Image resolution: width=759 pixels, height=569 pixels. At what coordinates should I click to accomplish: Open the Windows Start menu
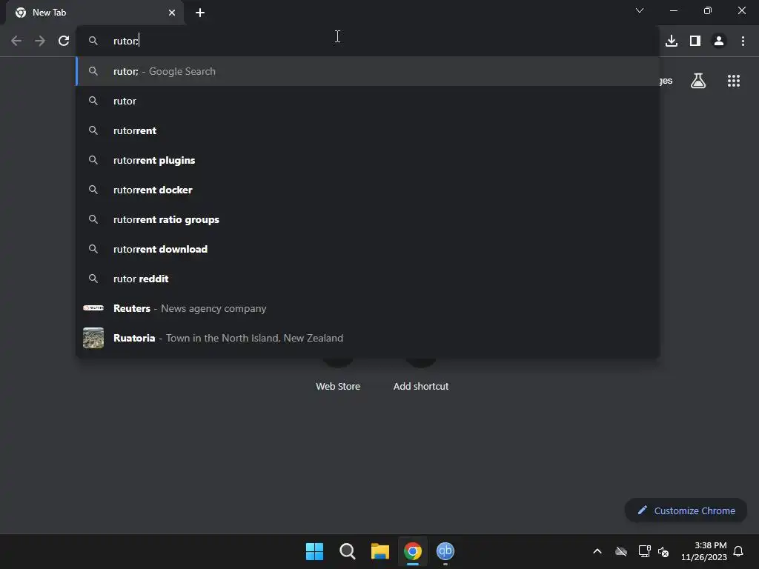314,551
